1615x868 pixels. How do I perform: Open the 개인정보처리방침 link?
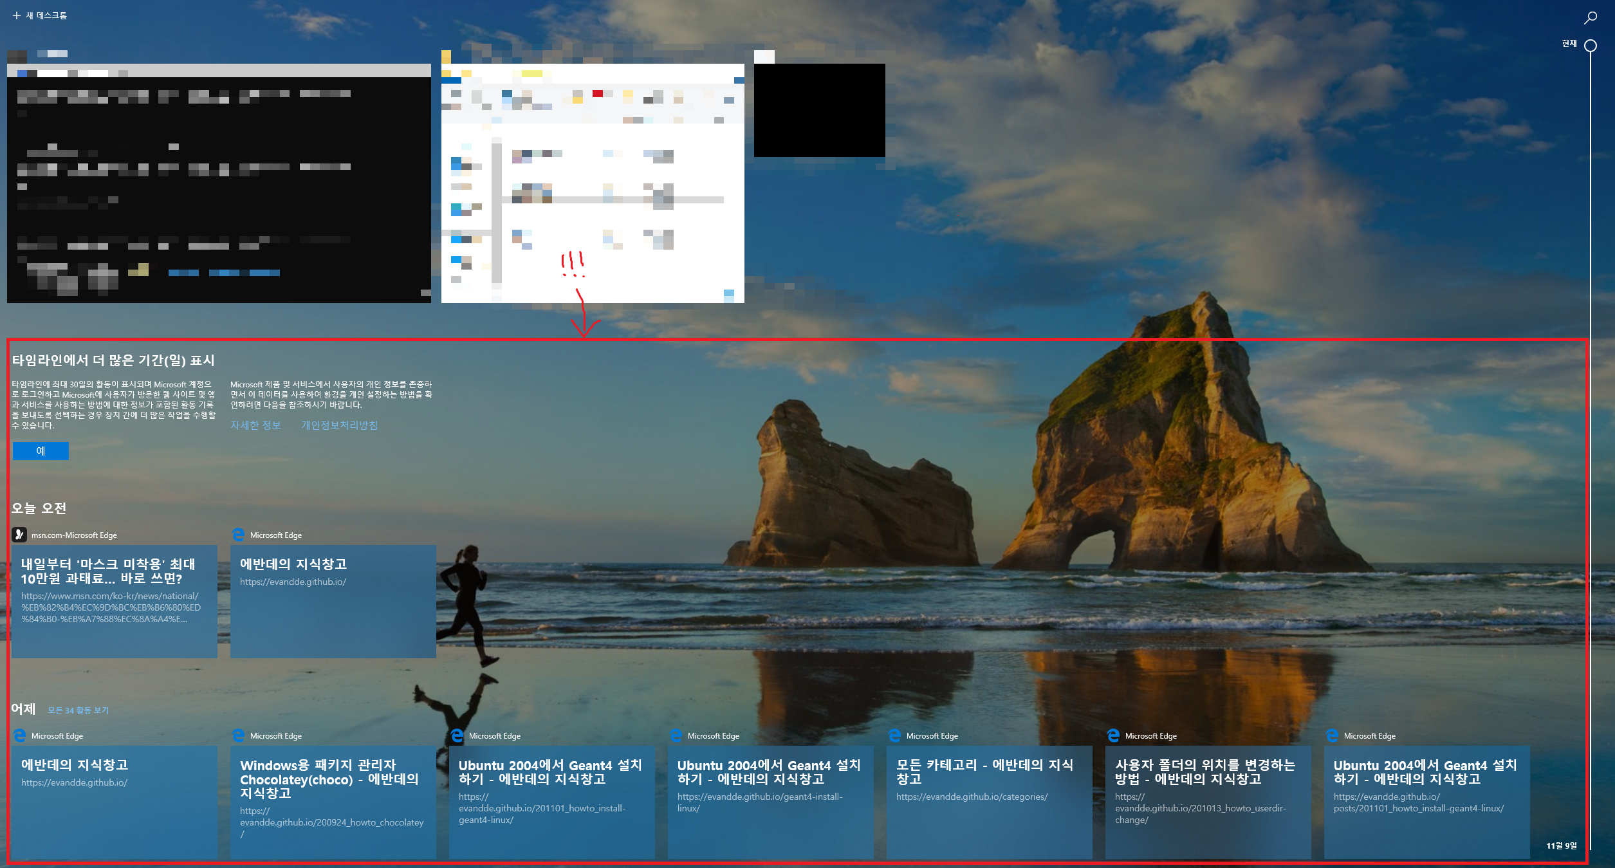(x=339, y=425)
